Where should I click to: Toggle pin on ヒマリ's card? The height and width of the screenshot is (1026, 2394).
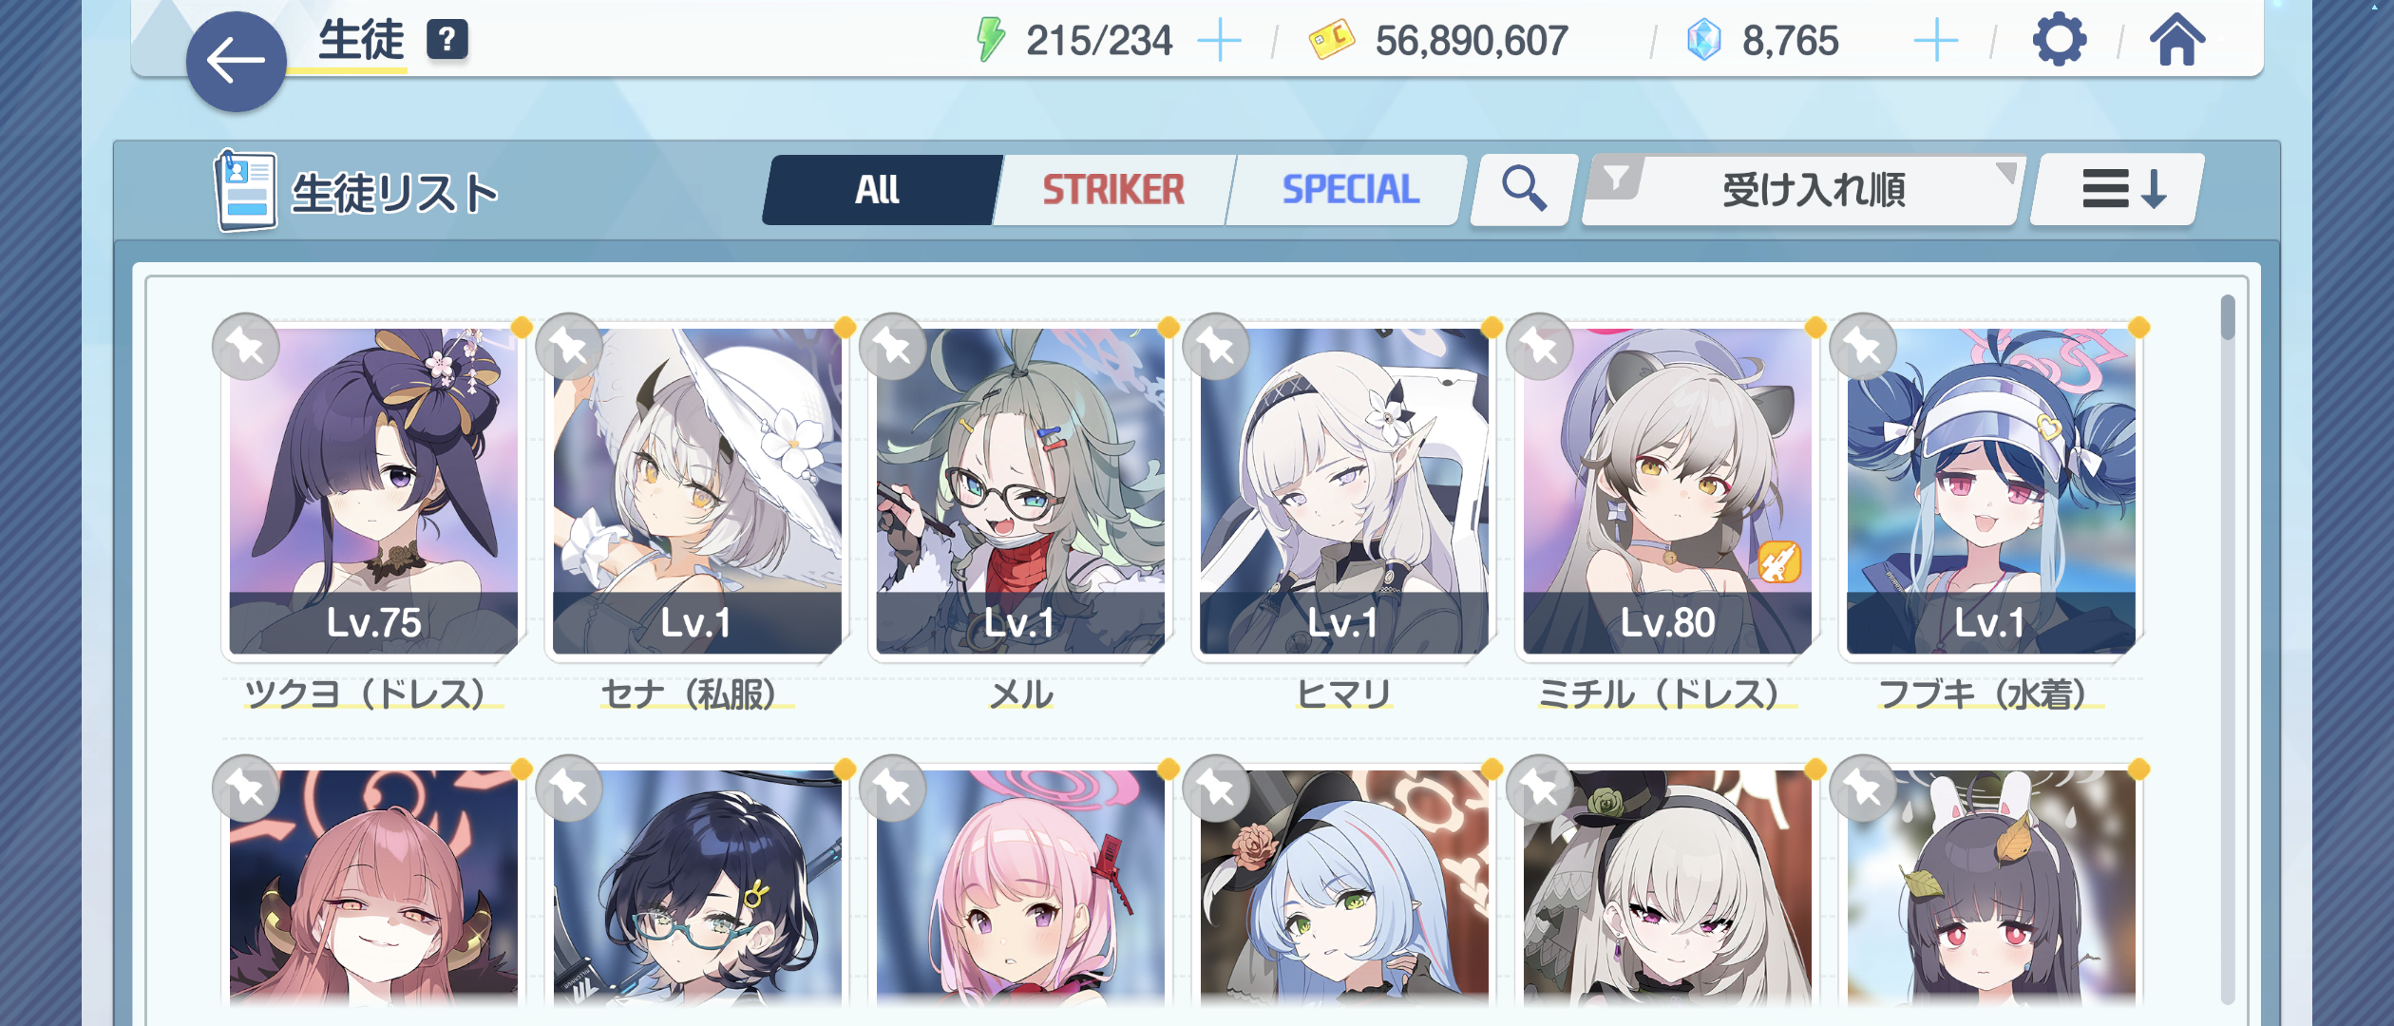point(1216,347)
